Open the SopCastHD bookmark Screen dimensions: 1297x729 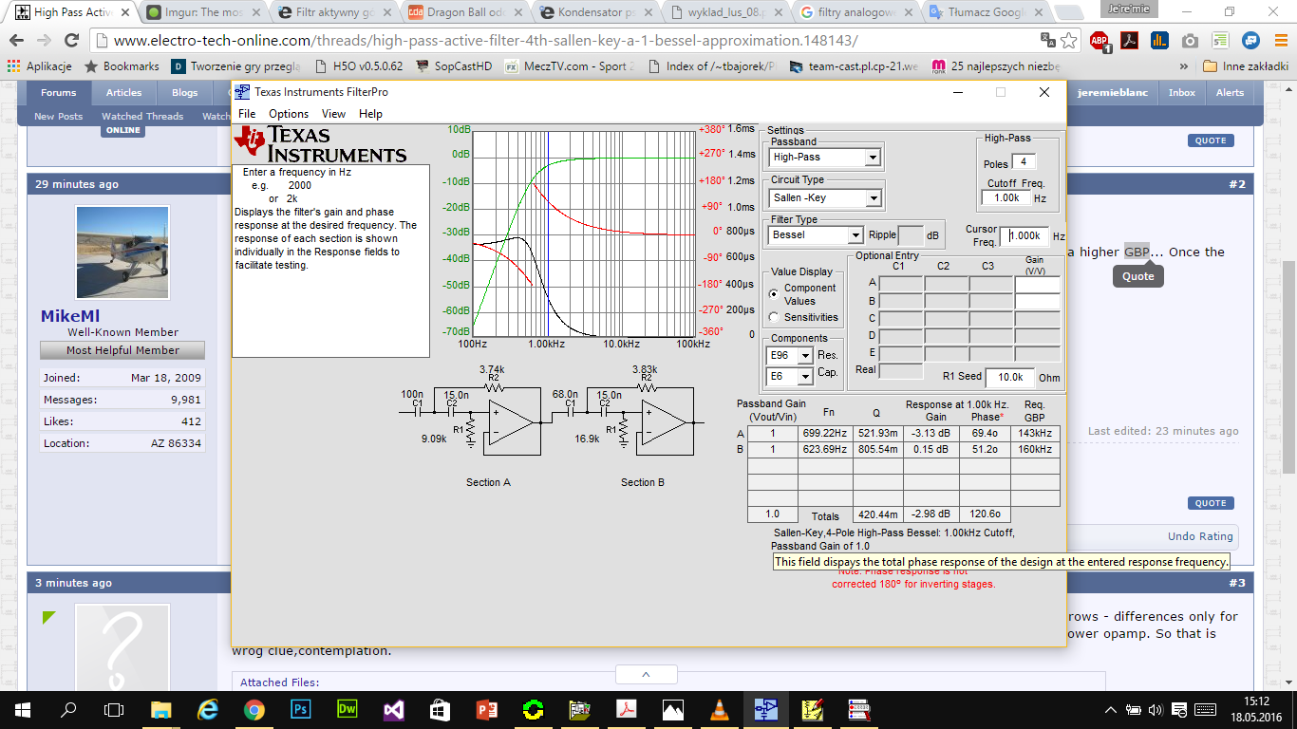pos(454,66)
